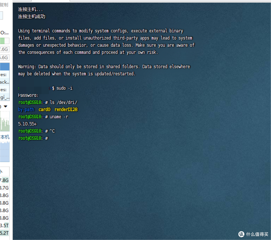Screen dimensions: 271x240
Task: Click the 连接主机成功 line in the terminal
Action: [32, 16]
